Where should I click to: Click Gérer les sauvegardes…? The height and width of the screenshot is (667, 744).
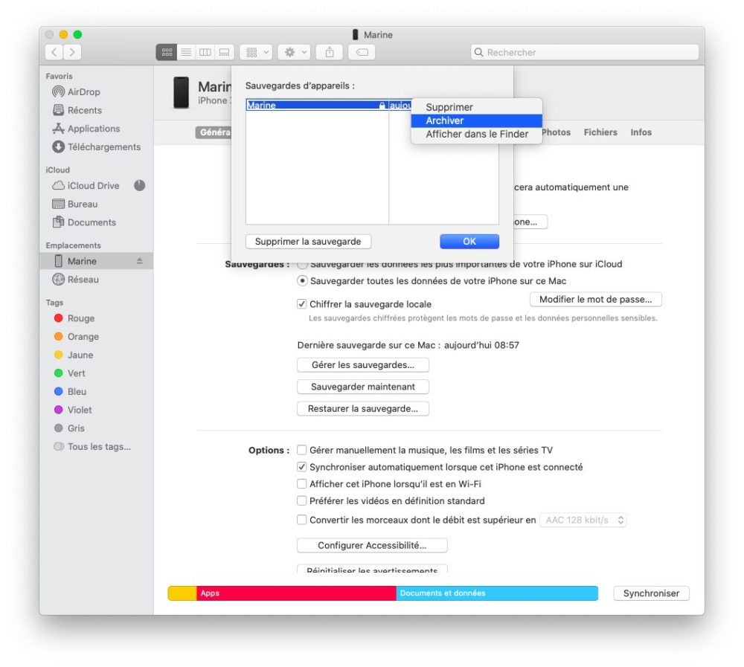tap(363, 365)
